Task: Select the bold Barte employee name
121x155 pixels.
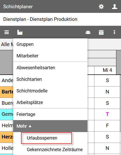Action: 7,92
